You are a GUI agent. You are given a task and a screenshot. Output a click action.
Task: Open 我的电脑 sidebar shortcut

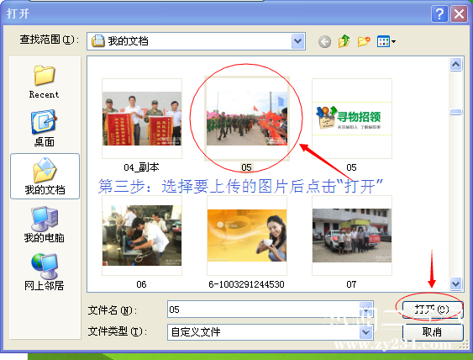pyautogui.click(x=45, y=225)
